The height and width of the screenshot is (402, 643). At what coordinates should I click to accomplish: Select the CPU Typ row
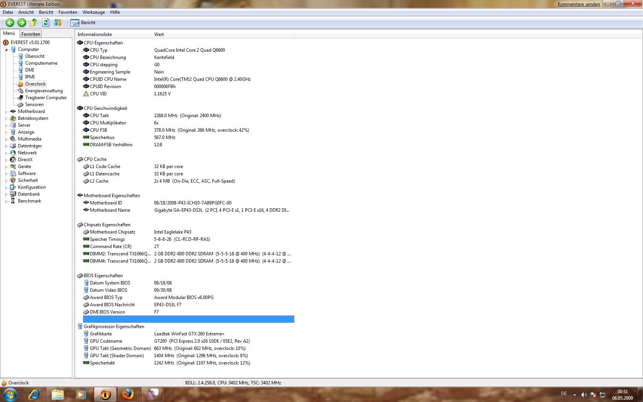[188, 50]
